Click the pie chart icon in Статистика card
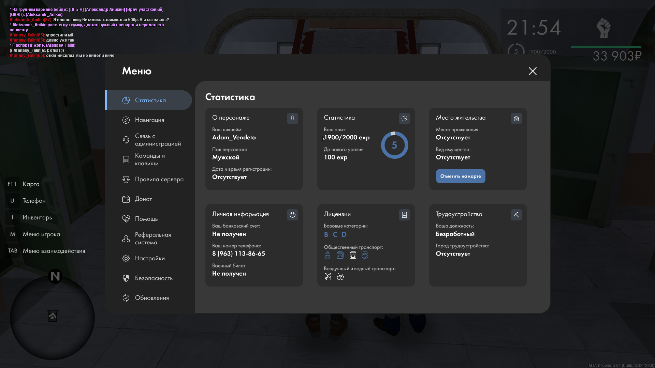Image resolution: width=655 pixels, height=368 pixels. (x=404, y=118)
